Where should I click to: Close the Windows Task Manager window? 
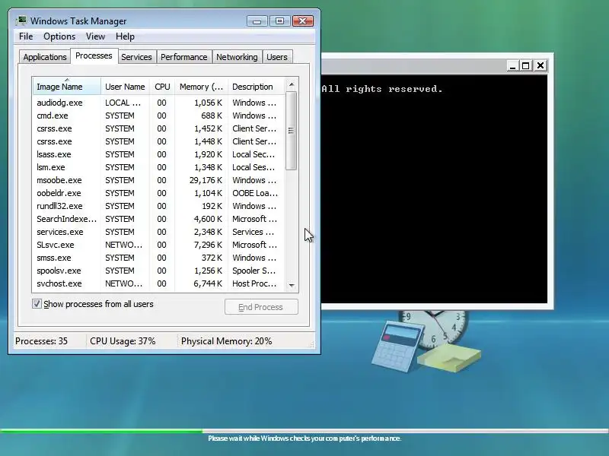coord(302,21)
